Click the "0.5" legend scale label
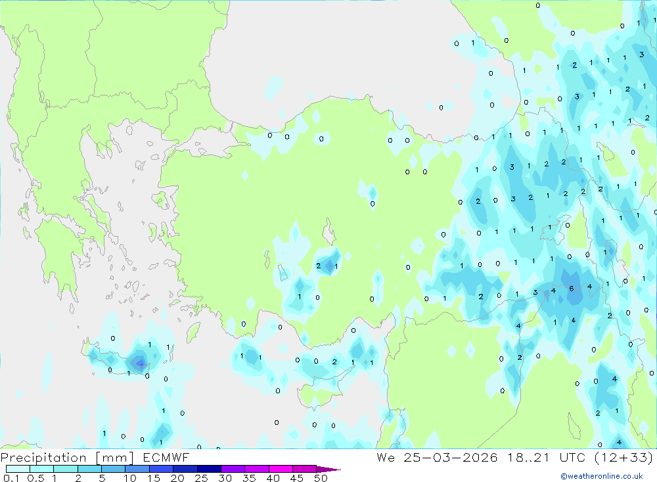This screenshot has height=482, width=657. pos(35,478)
